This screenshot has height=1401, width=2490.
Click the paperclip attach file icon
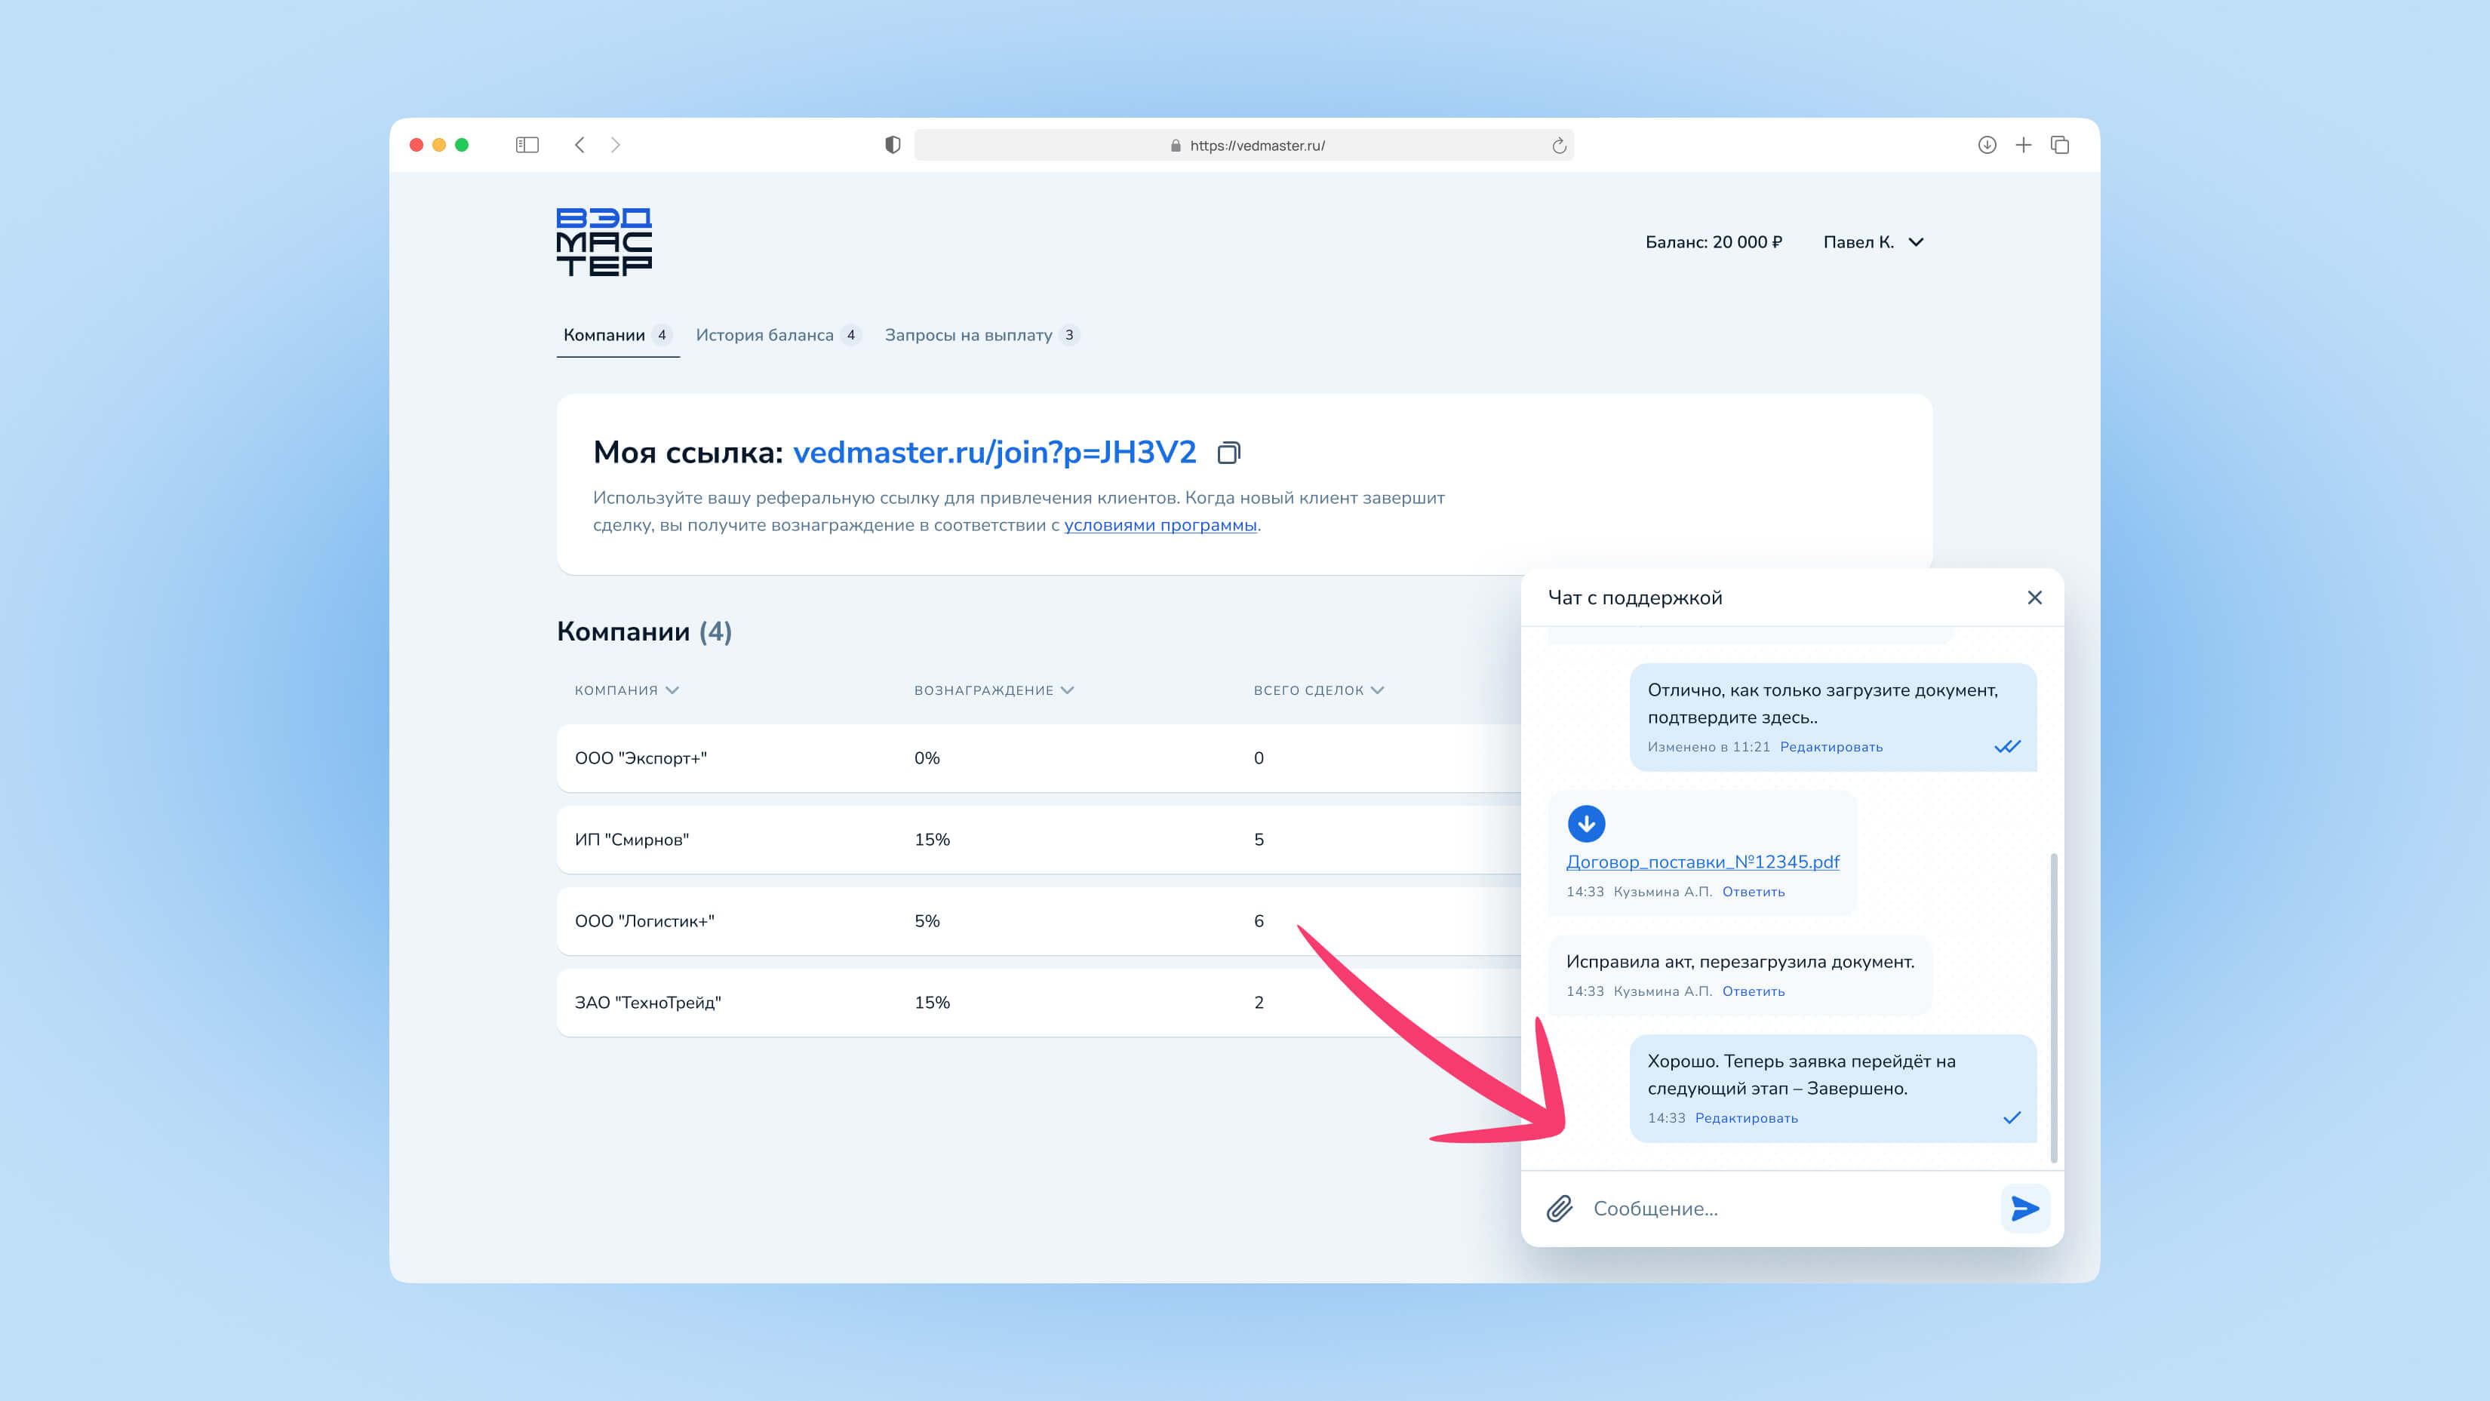tap(1559, 1208)
